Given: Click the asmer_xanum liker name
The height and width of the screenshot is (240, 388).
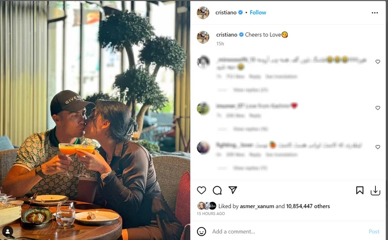Looking at the screenshot, I should click(x=257, y=206).
